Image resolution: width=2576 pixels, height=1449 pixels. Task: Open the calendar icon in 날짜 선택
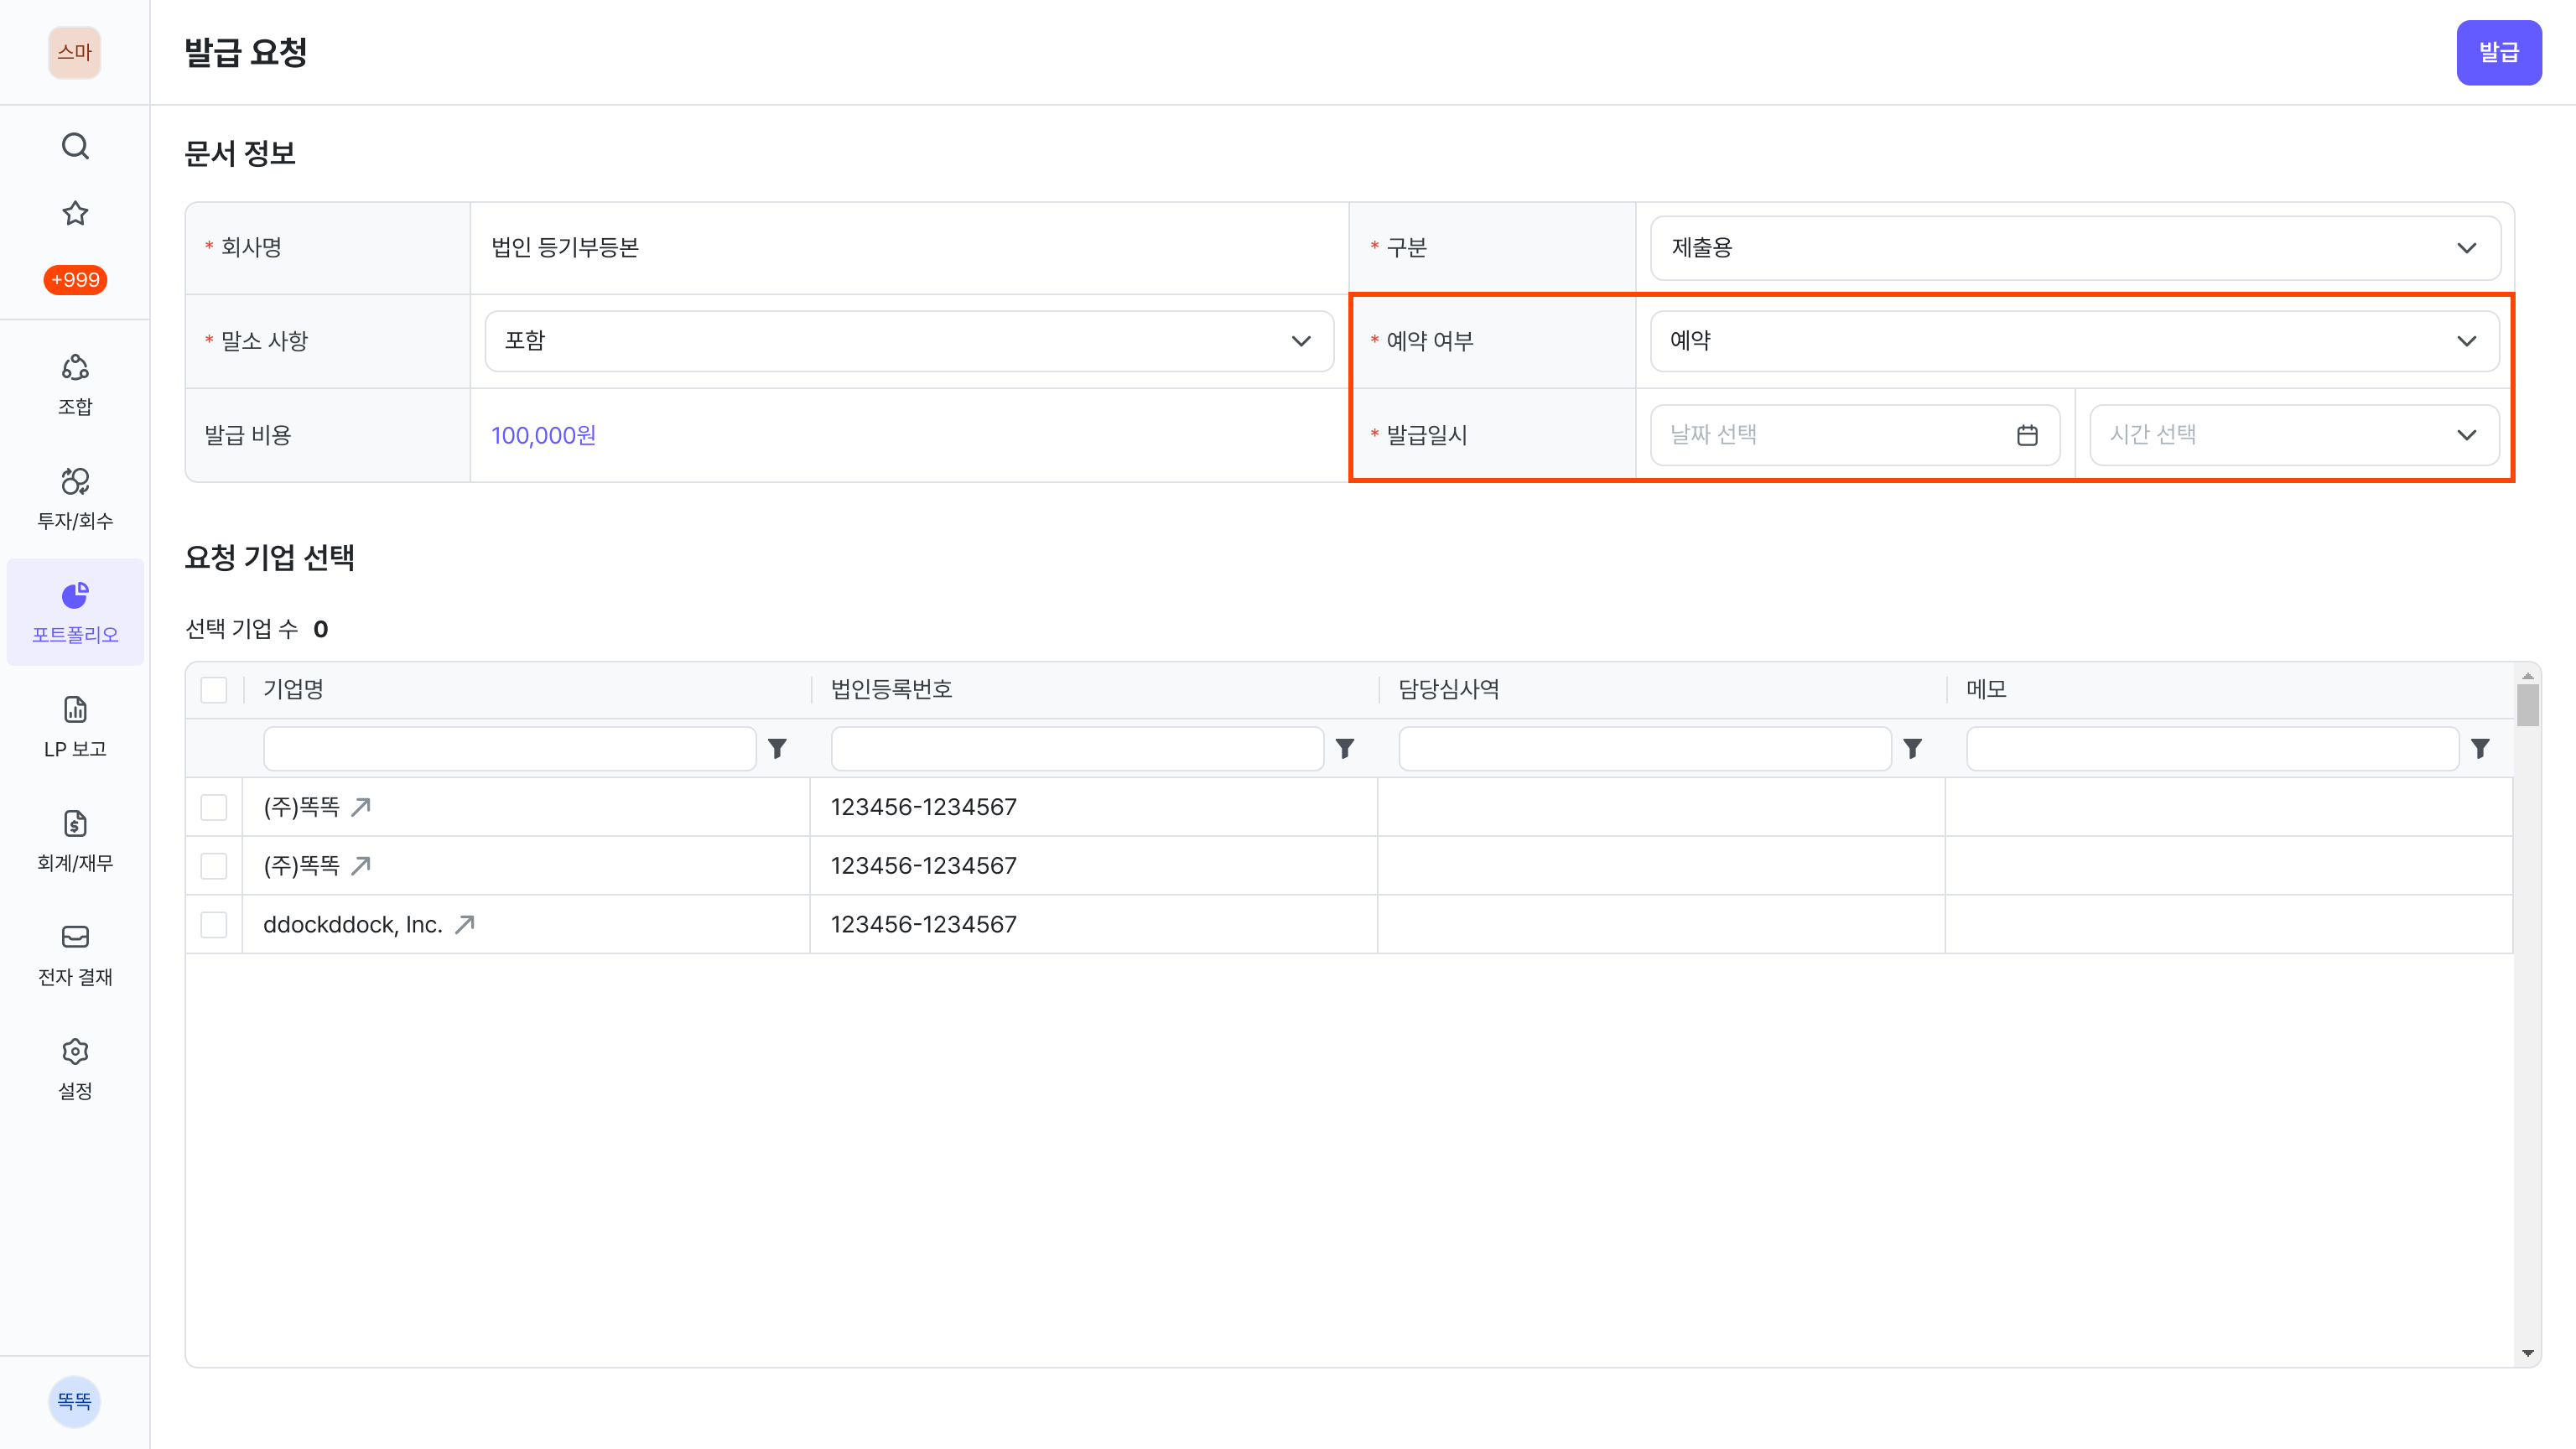[2027, 435]
